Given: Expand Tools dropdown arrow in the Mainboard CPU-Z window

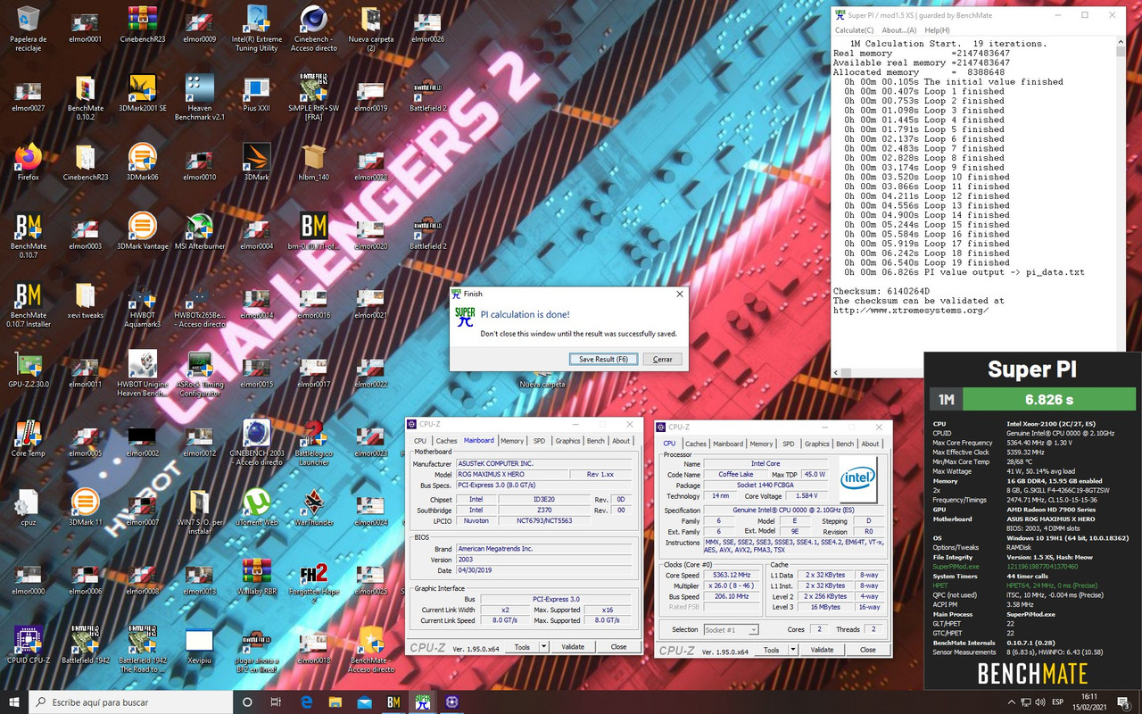Looking at the screenshot, I should [544, 647].
